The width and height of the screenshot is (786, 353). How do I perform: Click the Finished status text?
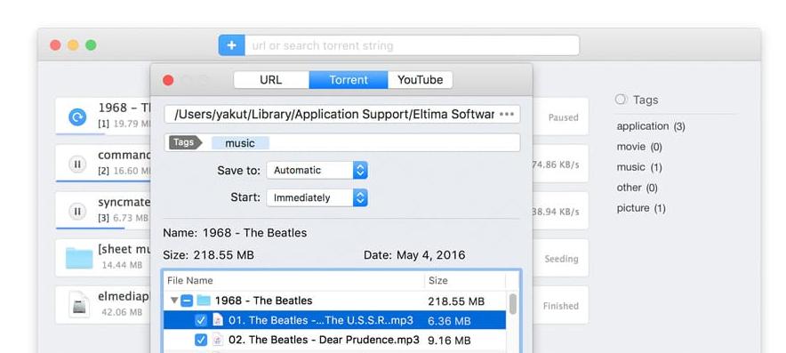tap(560, 306)
